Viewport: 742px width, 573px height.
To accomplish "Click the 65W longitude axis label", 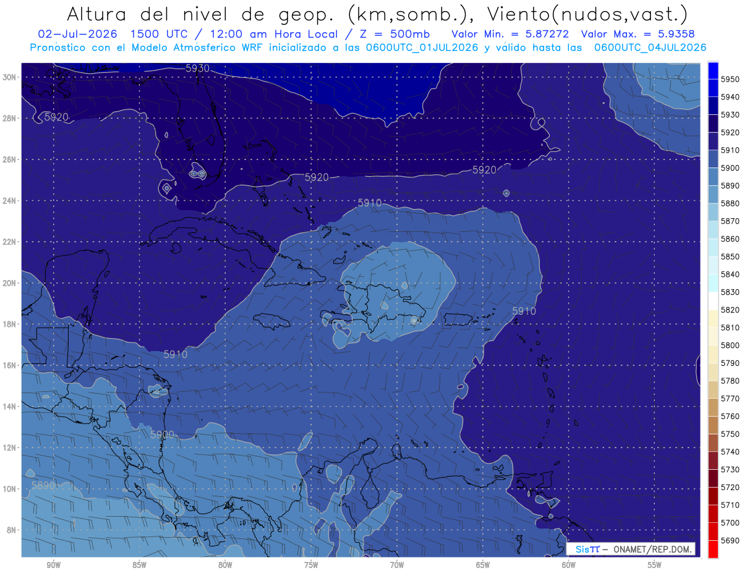I will point(483,566).
